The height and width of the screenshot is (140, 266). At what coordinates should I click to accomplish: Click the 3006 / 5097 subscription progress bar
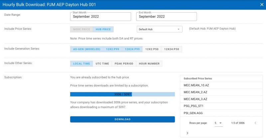click(x=122, y=94)
